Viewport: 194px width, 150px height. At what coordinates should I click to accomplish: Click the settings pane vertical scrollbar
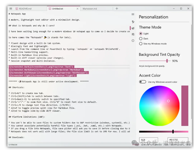(x=191, y=72)
